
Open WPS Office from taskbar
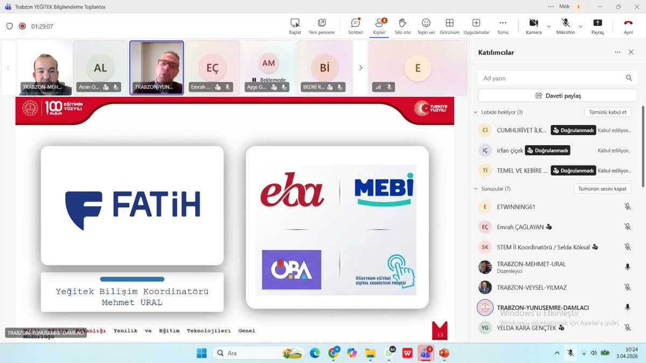click(408, 353)
